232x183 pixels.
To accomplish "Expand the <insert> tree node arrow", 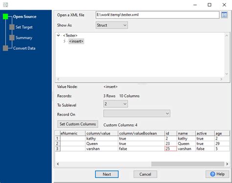I will pyautogui.click(x=65, y=41).
